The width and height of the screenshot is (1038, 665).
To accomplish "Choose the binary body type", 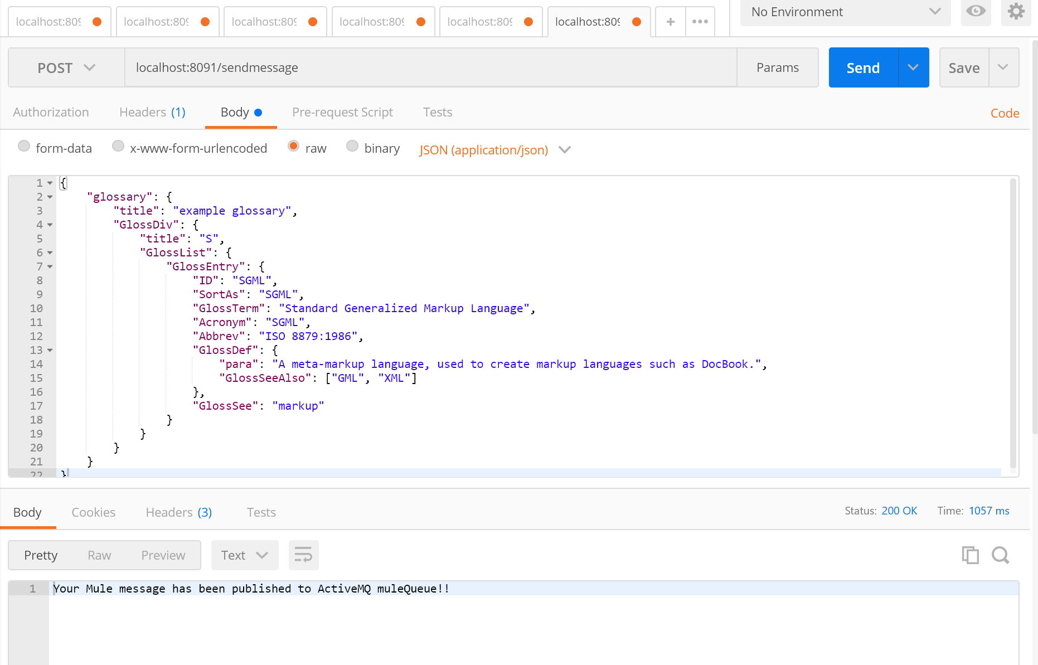I will pyautogui.click(x=352, y=146).
